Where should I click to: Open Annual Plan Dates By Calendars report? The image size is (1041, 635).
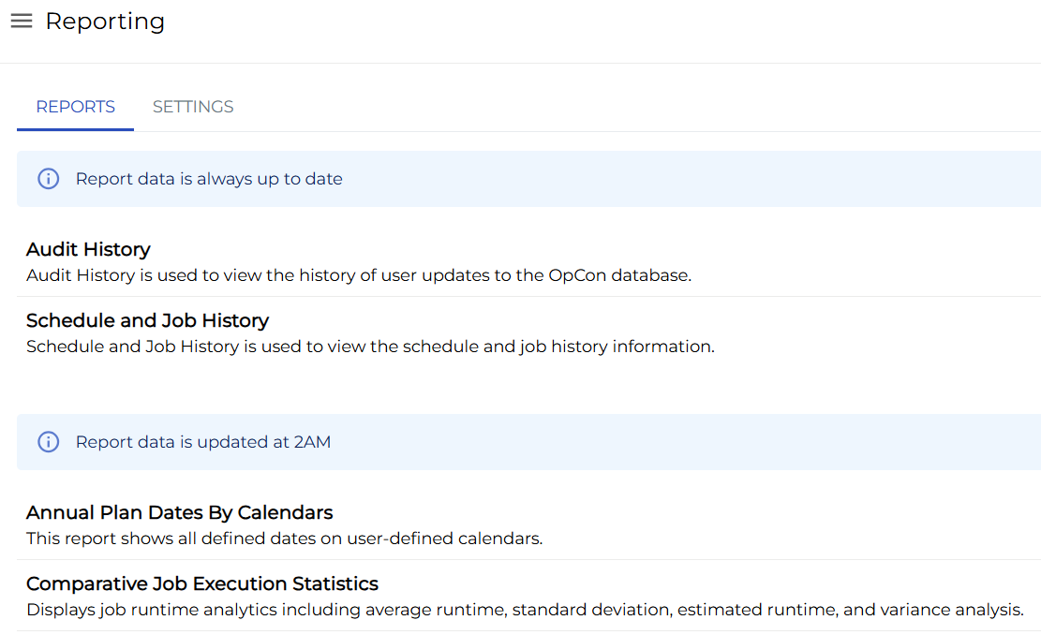click(x=179, y=512)
